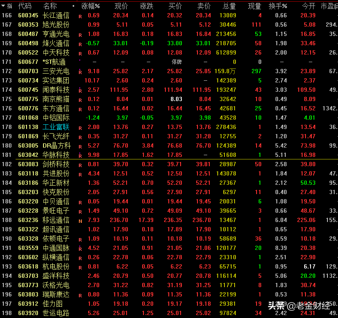Click the R marker on 中贝通信 row
338x318 pixels.
point(80,203)
